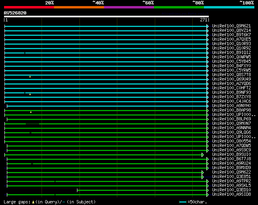
Task: Open hit UniRef100_Q8VZ14
Action: click(x=231, y=31)
